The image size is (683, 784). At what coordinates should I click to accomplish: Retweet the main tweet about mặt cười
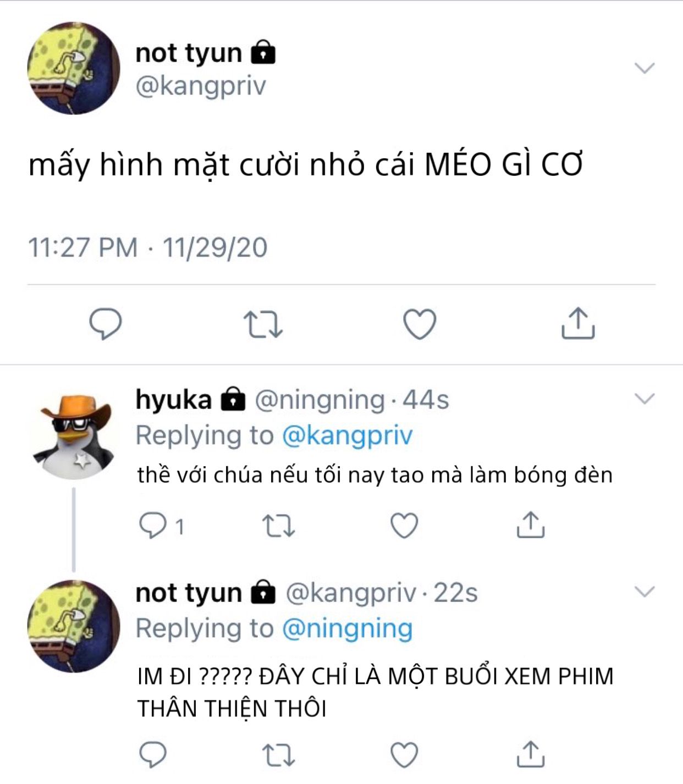point(263,324)
